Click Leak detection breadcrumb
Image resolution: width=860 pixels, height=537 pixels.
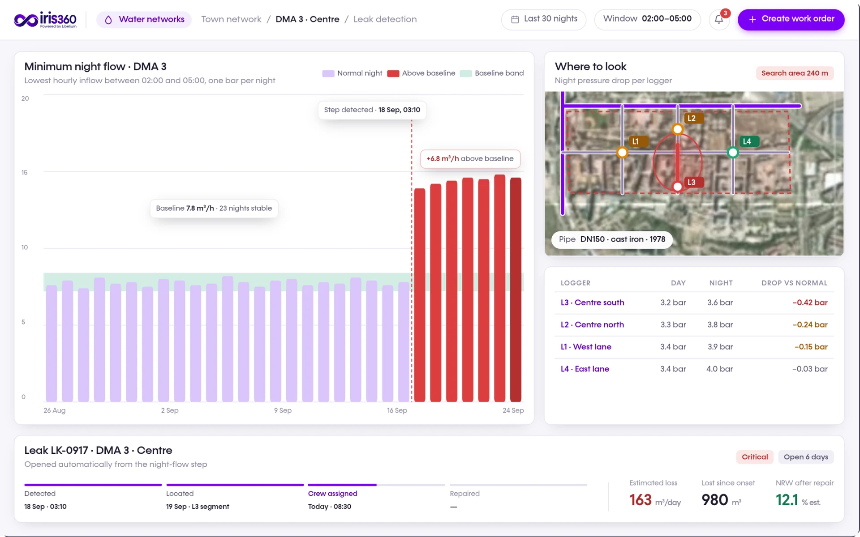[385, 19]
